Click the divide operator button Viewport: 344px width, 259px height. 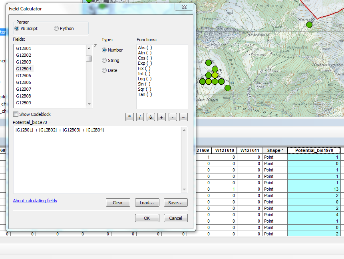click(x=140, y=117)
